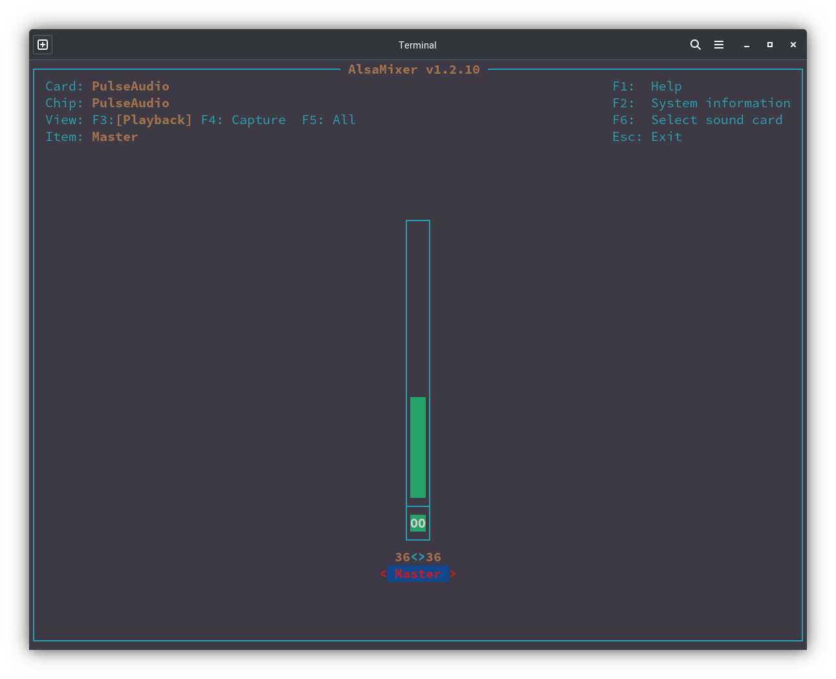Click the Esc Exit entry

pyautogui.click(x=647, y=136)
